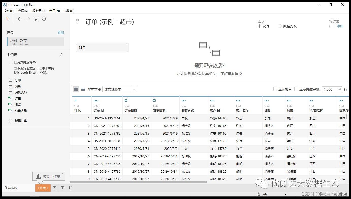Select the 数据提取 connection option
This screenshot has width=351, height=199.
tap(280, 26)
